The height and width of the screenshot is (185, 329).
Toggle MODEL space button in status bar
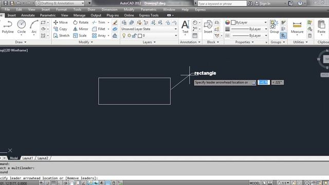coord(254,183)
